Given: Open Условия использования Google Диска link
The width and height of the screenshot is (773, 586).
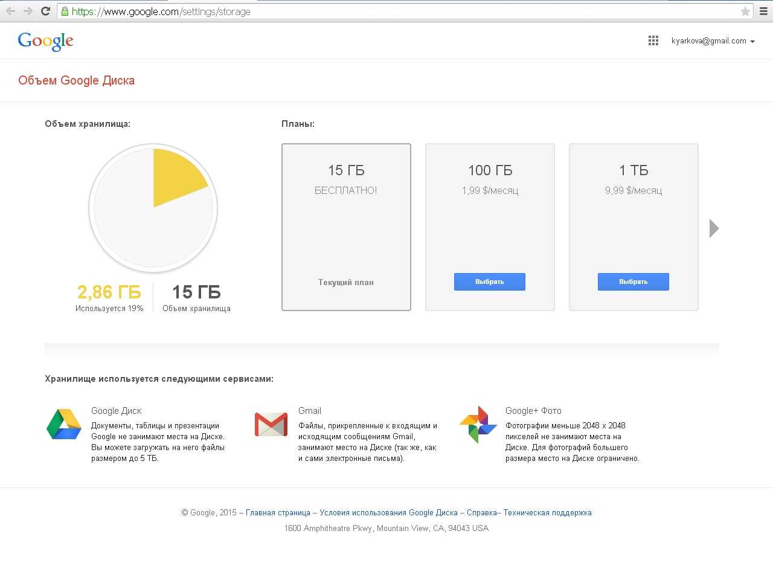Looking at the screenshot, I should (388, 513).
